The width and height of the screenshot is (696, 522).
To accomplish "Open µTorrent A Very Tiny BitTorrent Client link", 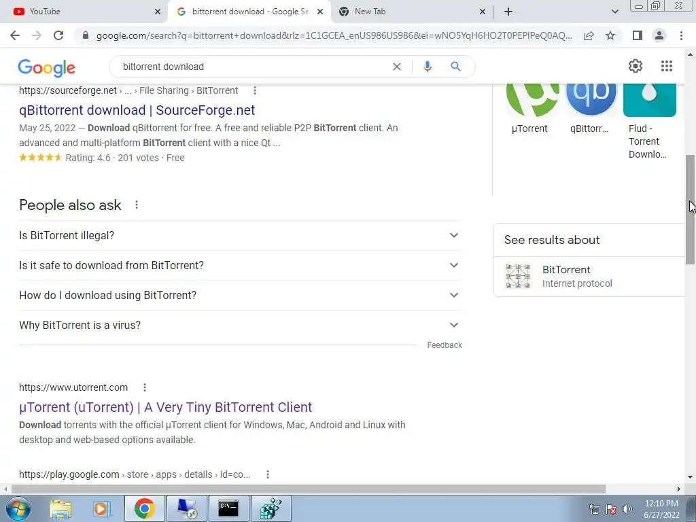I will tap(166, 407).
